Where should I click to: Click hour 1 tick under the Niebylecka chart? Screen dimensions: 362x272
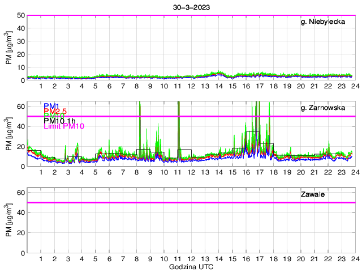[41, 86]
